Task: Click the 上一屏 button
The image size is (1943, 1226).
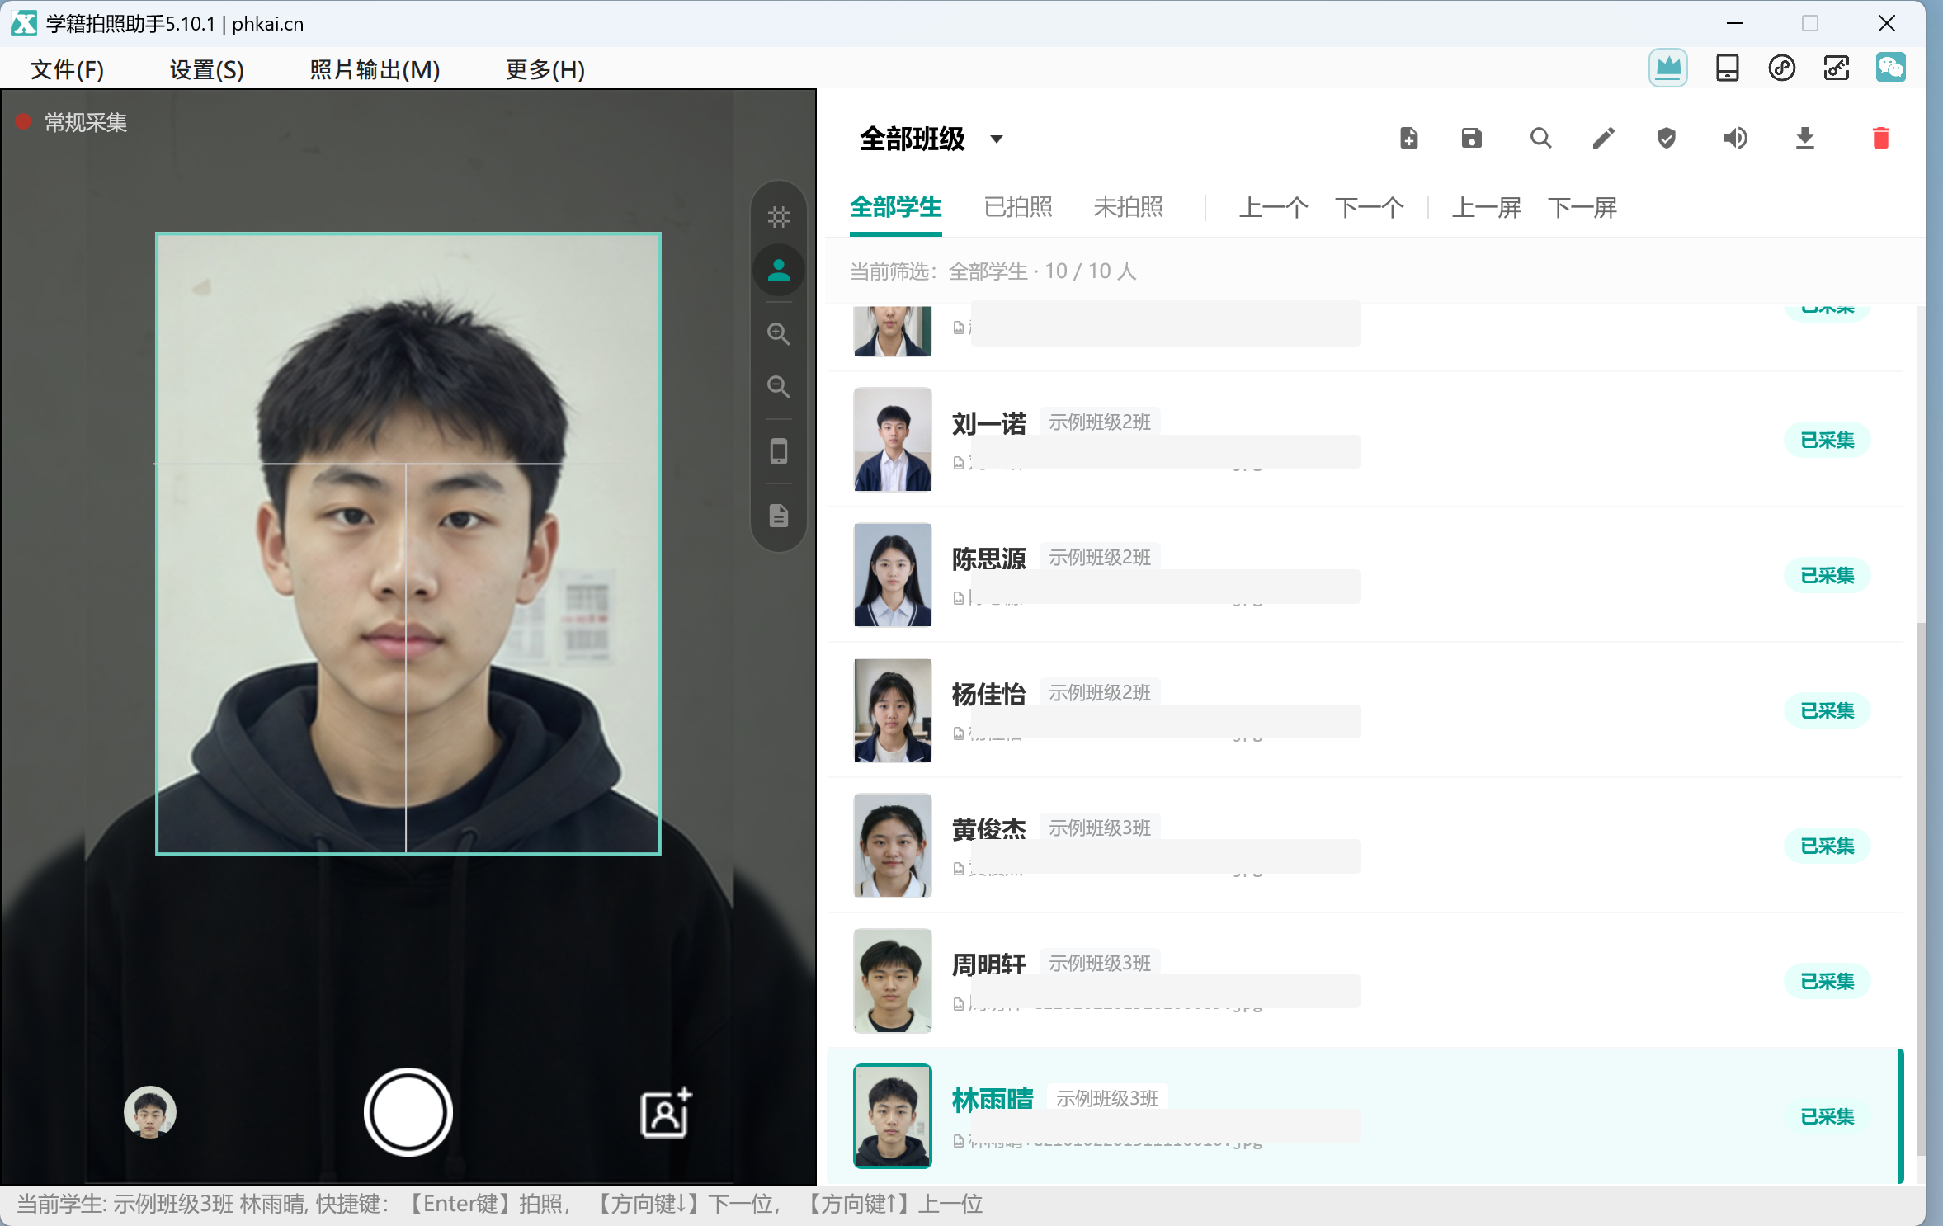Action: click(1486, 207)
